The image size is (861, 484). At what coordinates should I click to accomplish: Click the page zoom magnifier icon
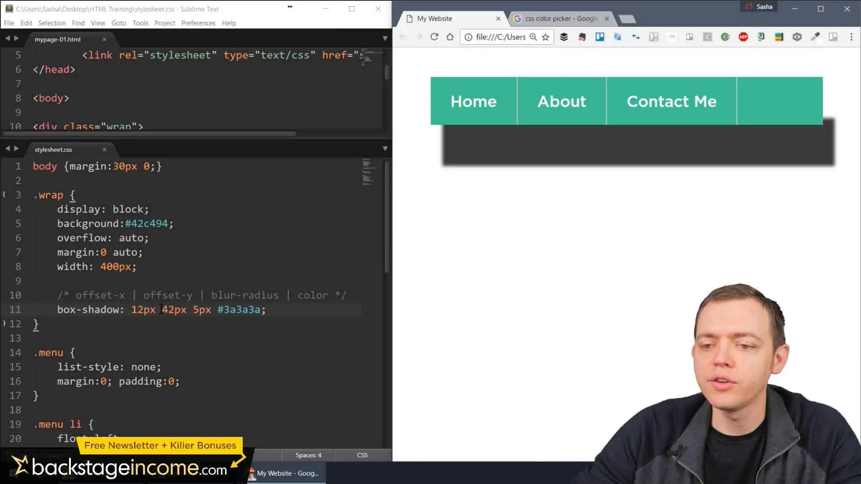pyautogui.click(x=533, y=37)
